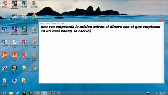Click the word "2000$" in the note
The height and width of the screenshot is (95, 168).
pos(66,31)
